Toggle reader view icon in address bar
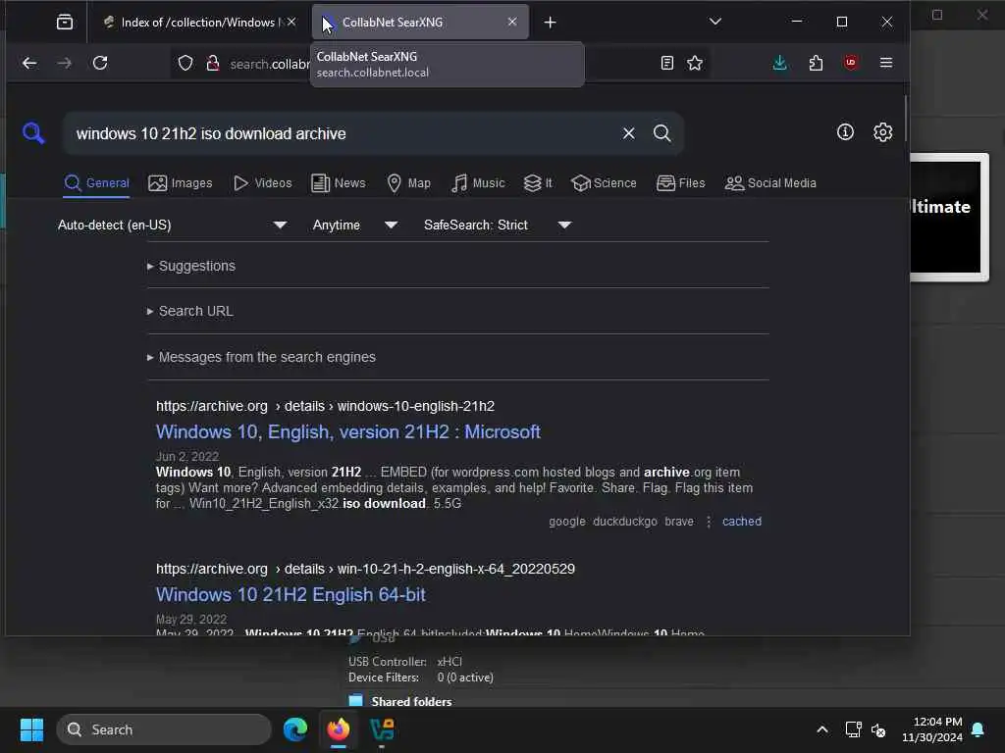This screenshot has width=1005, height=753. (x=667, y=63)
